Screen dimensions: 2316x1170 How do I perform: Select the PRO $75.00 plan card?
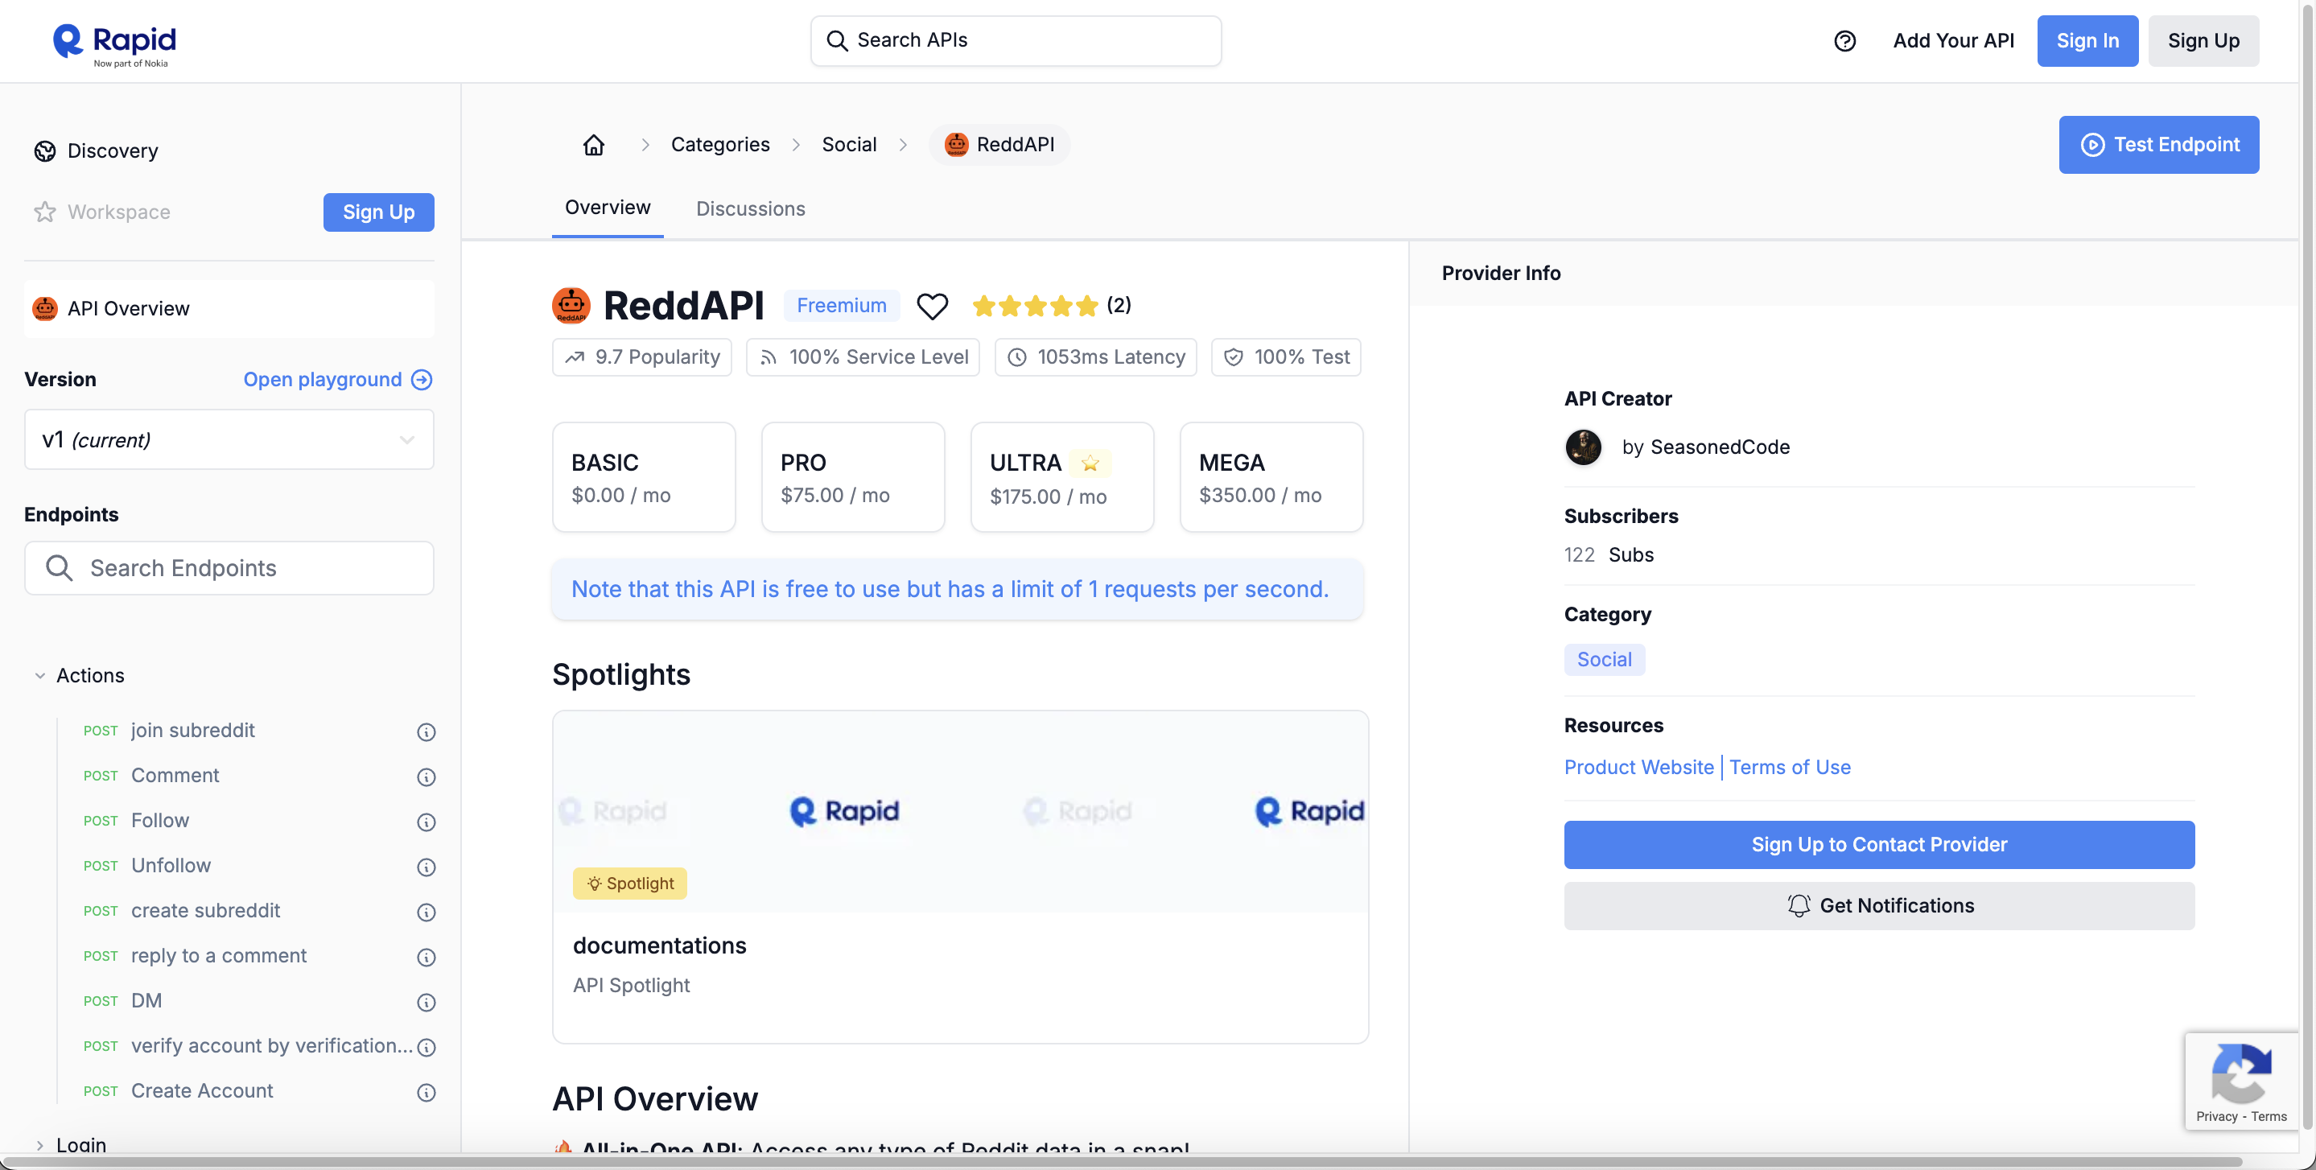[853, 477]
